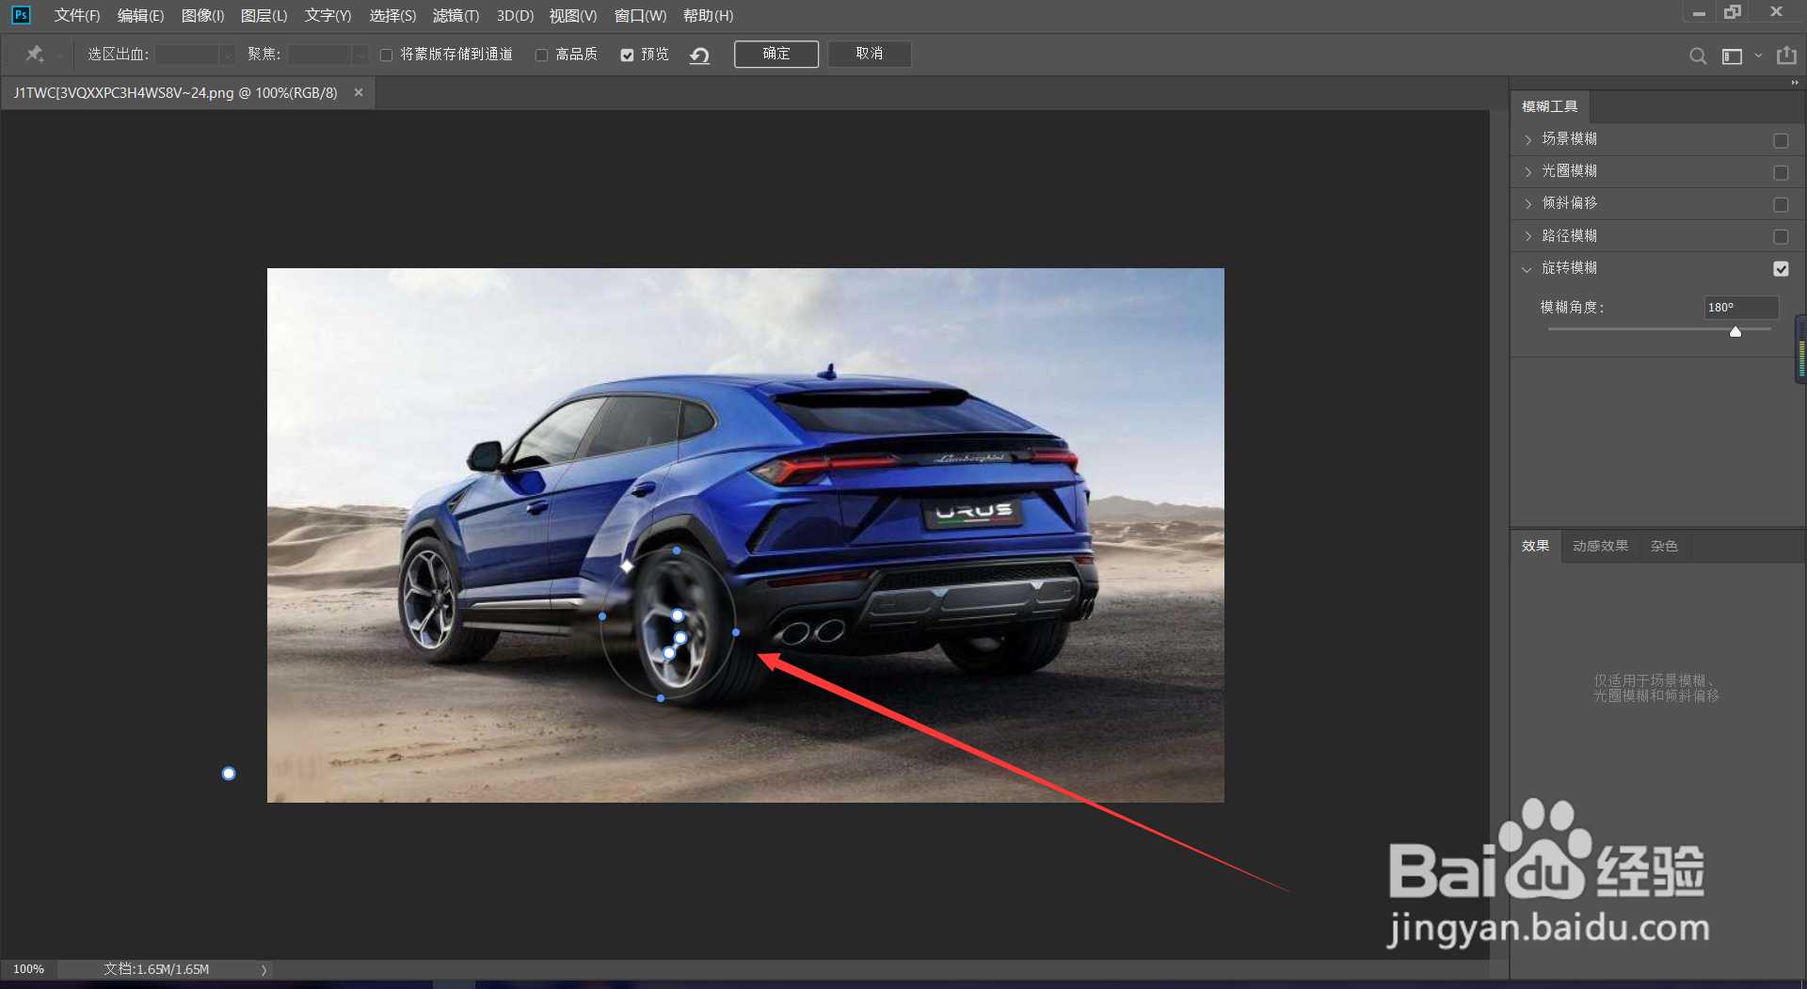Click the 100% zoom field
This screenshot has width=1807, height=989.
28,969
